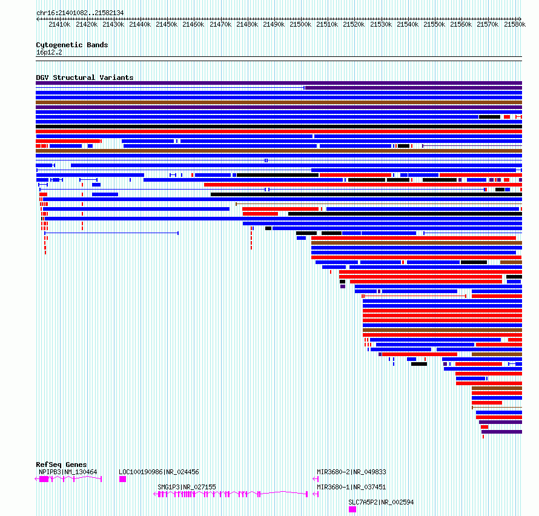This screenshot has height=516, width=539.
Task: Click the 21450k ruler tick label
Action: pos(167,24)
